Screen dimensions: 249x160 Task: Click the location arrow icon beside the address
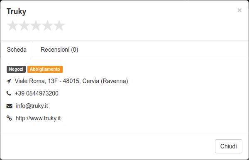pyautogui.click(x=9, y=81)
